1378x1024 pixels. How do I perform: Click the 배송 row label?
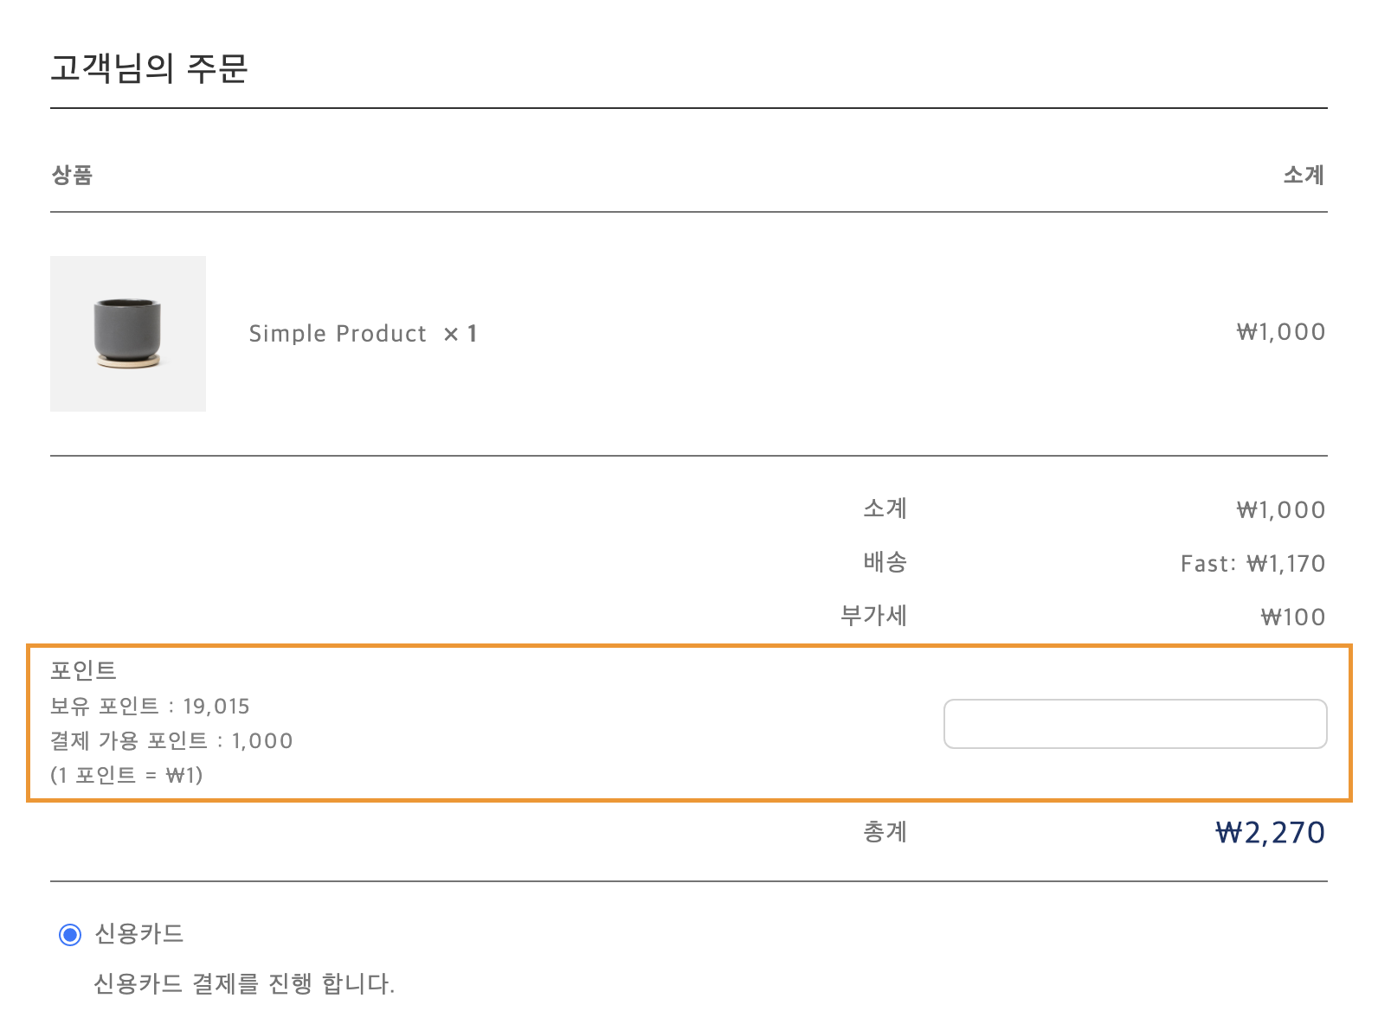[885, 563]
